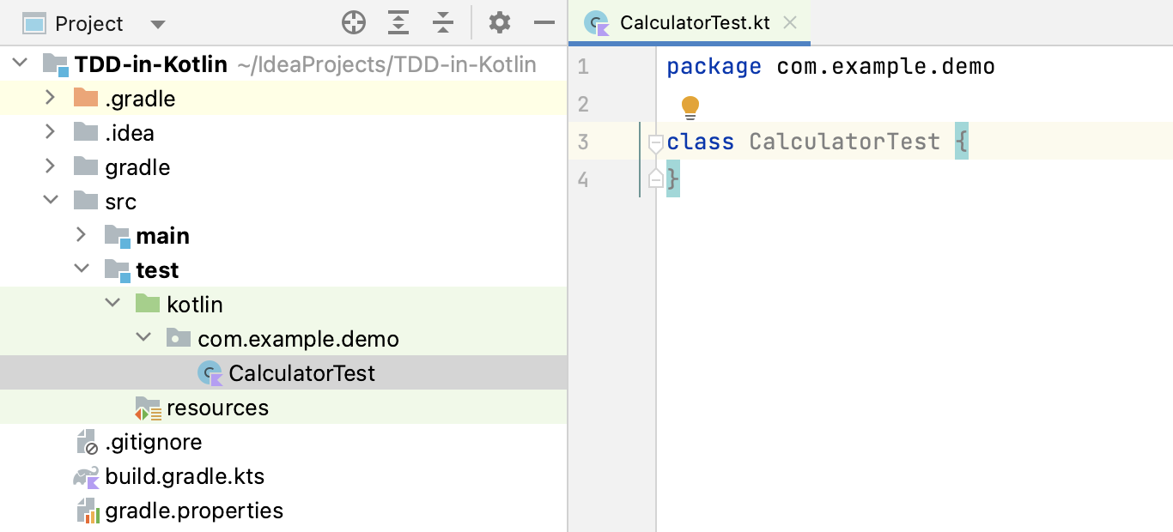
Task: Click line number 1 in the gutter
Action: [x=584, y=67]
